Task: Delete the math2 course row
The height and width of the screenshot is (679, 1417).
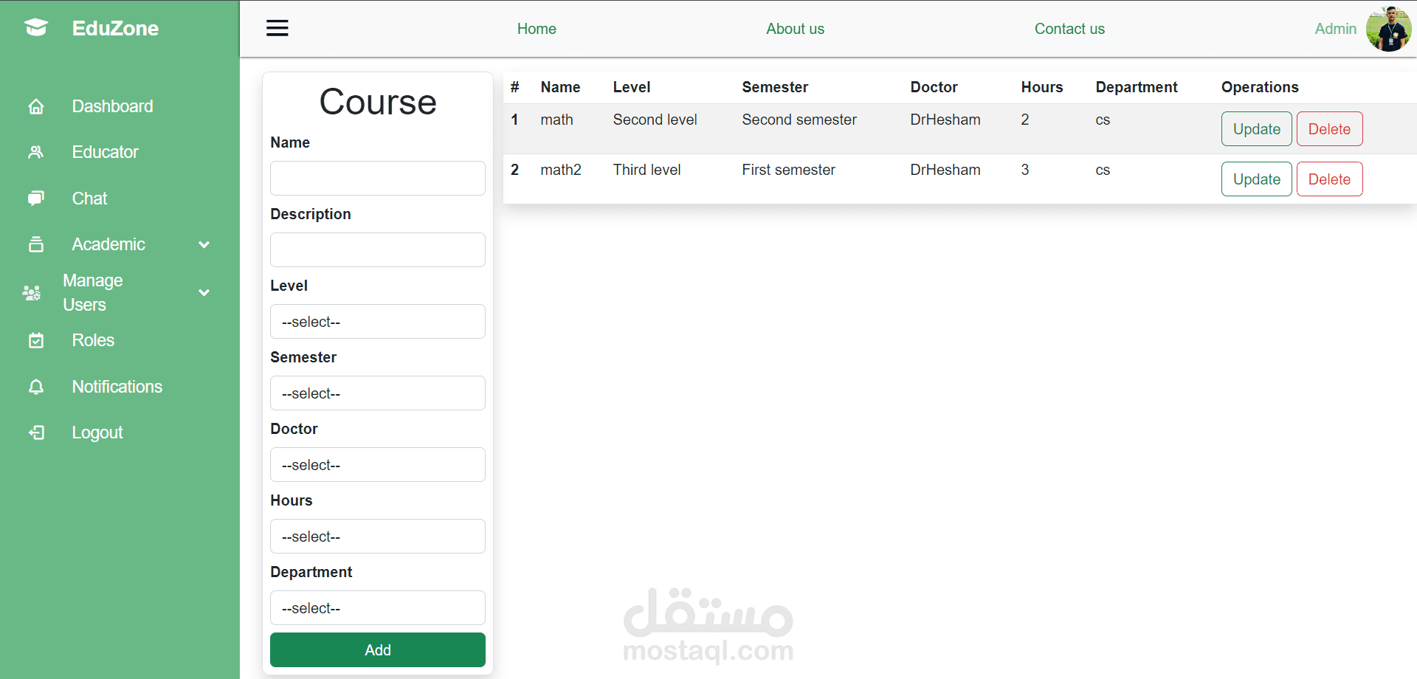Action: coord(1329,179)
